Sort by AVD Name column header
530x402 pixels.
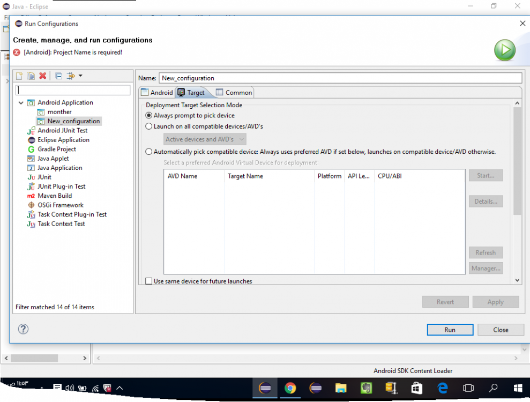194,176
